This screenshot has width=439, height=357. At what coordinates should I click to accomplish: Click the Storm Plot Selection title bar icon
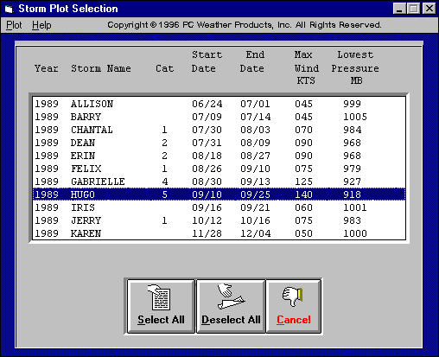pos(10,9)
